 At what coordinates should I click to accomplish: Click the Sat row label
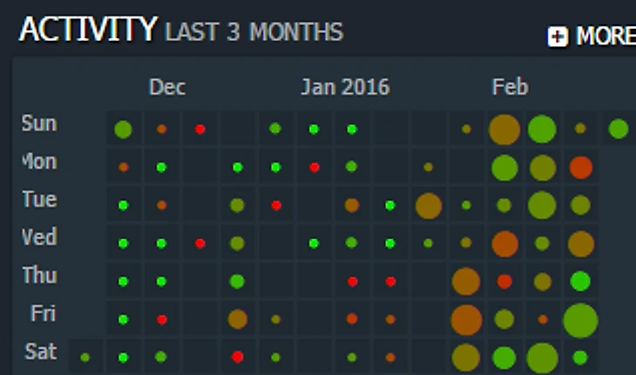pyautogui.click(x=41, y=352)
